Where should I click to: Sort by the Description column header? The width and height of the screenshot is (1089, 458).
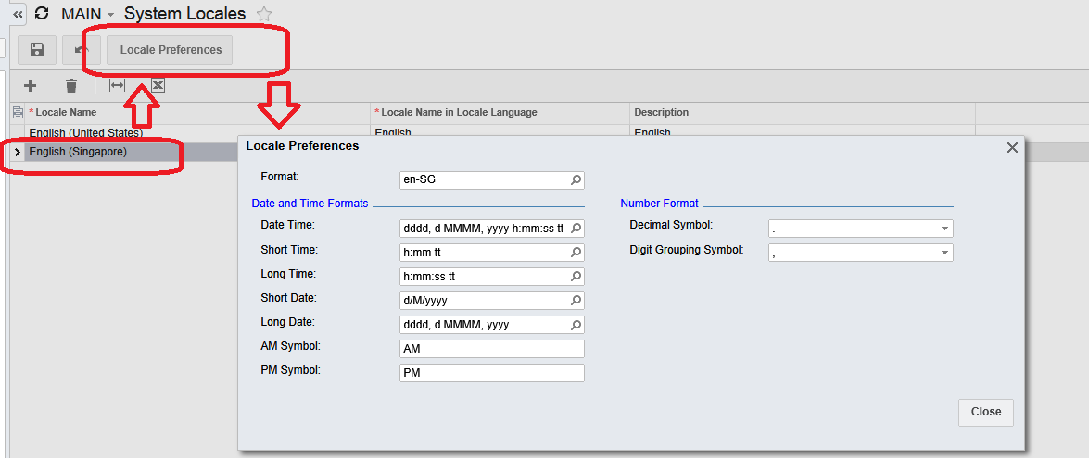click(662, 113)
